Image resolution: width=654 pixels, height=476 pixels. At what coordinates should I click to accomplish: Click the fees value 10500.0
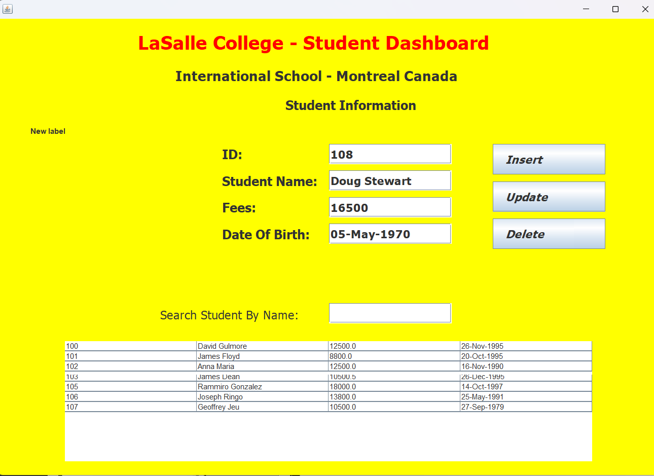394,407
